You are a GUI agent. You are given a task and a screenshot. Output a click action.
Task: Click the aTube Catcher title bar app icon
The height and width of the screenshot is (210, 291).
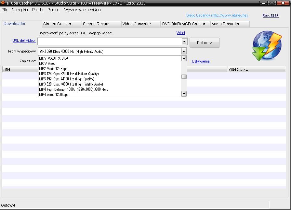tap(3, 3)
